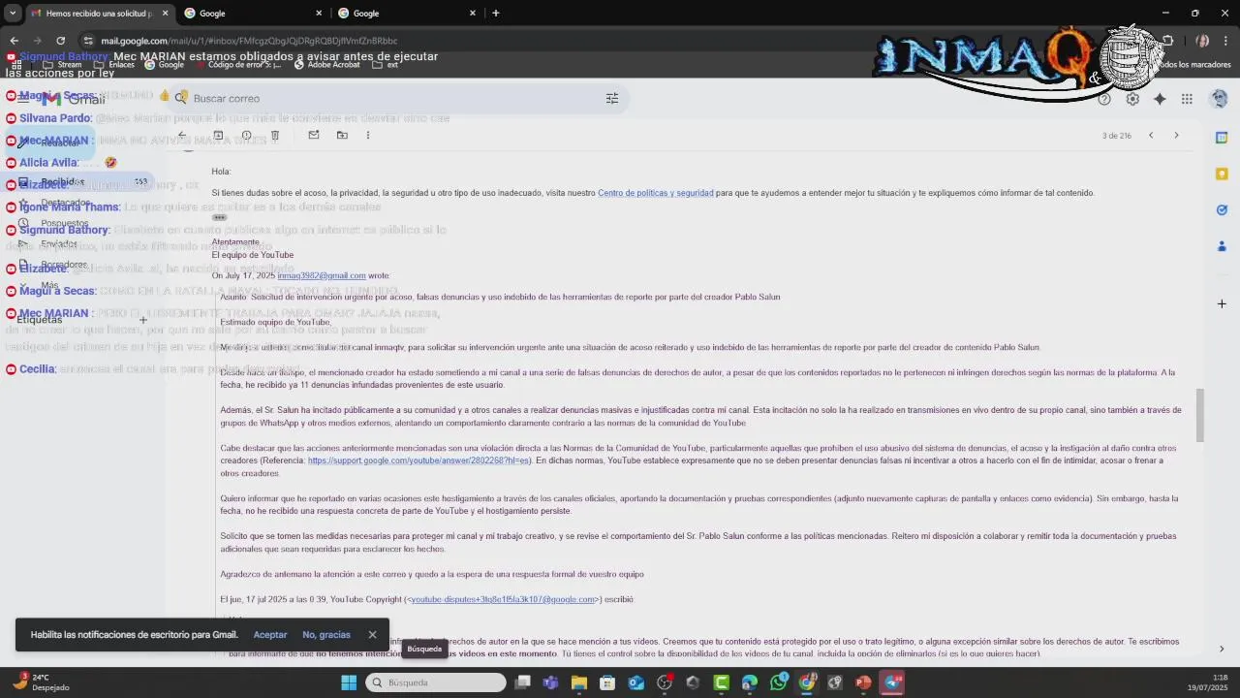This screenshot has height=698, width=1240.
Task: Open weather widget 24°C Despejado
Action: [41, 682]
